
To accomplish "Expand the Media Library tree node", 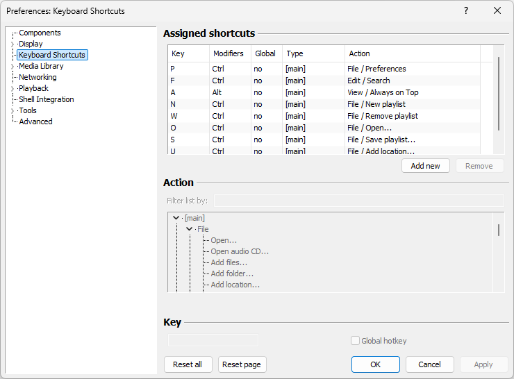I will (13, 67).
